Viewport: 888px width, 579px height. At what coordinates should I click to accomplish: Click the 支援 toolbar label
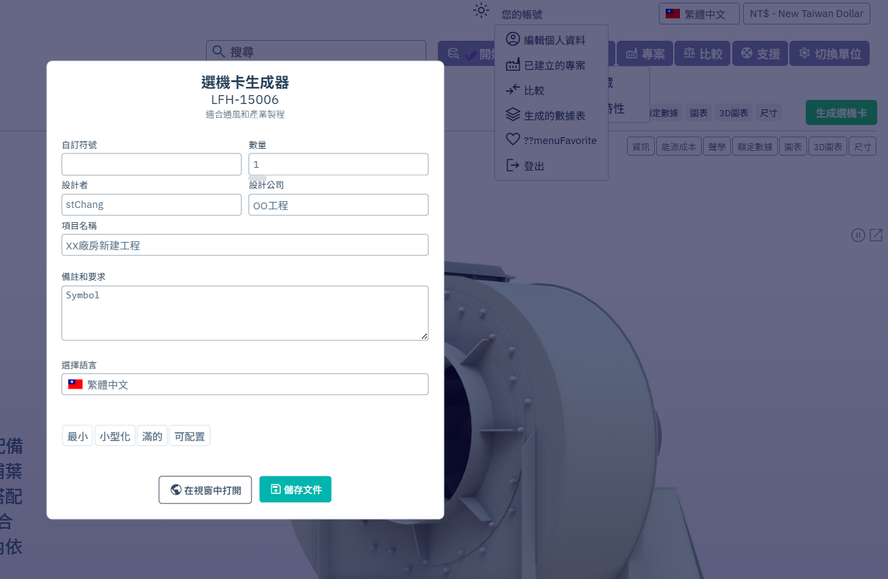[768, 54]
